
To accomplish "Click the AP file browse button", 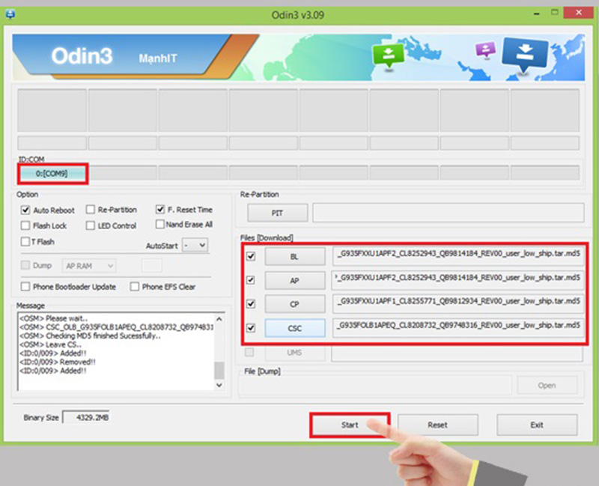I will 295,281.
